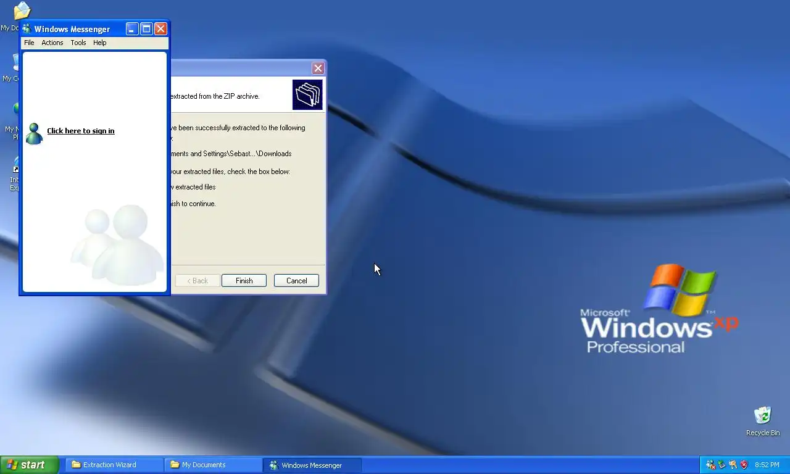Click the Safely Remove Hardware tray icon
Screen dimensions: 790x474
click(721, 465)
